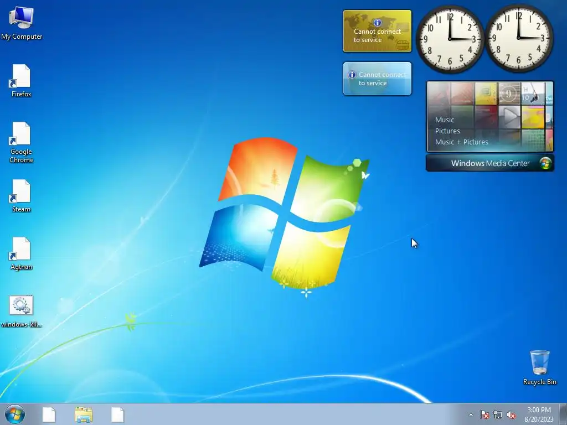Open the Action Center flag tray icon
Screen dimensions: 567x425
point(484,414)
